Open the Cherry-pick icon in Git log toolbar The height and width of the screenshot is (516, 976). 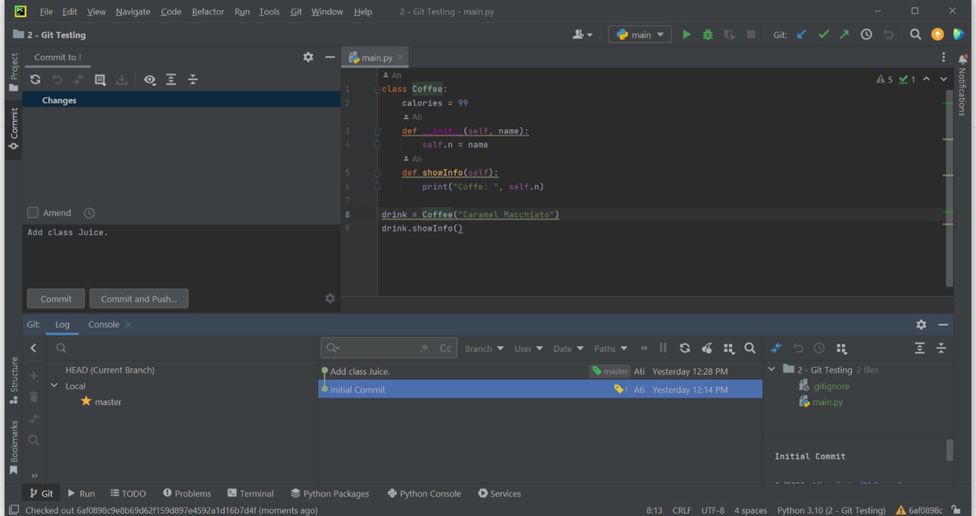[x=706, y=348]
